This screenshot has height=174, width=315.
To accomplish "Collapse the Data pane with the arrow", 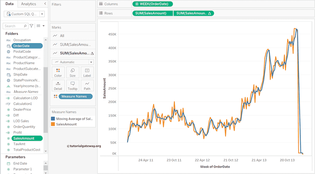I will (x=45, y=4).
